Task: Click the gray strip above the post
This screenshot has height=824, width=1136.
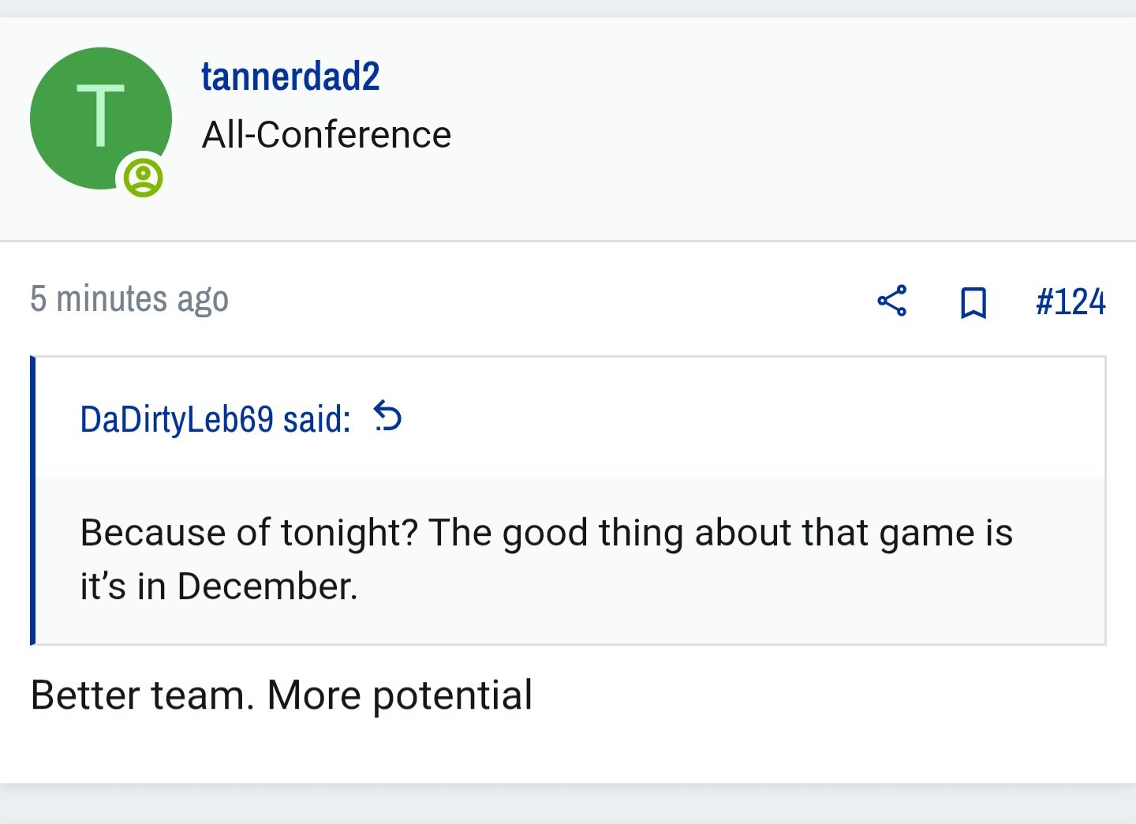Action: (x=568, y=8)
